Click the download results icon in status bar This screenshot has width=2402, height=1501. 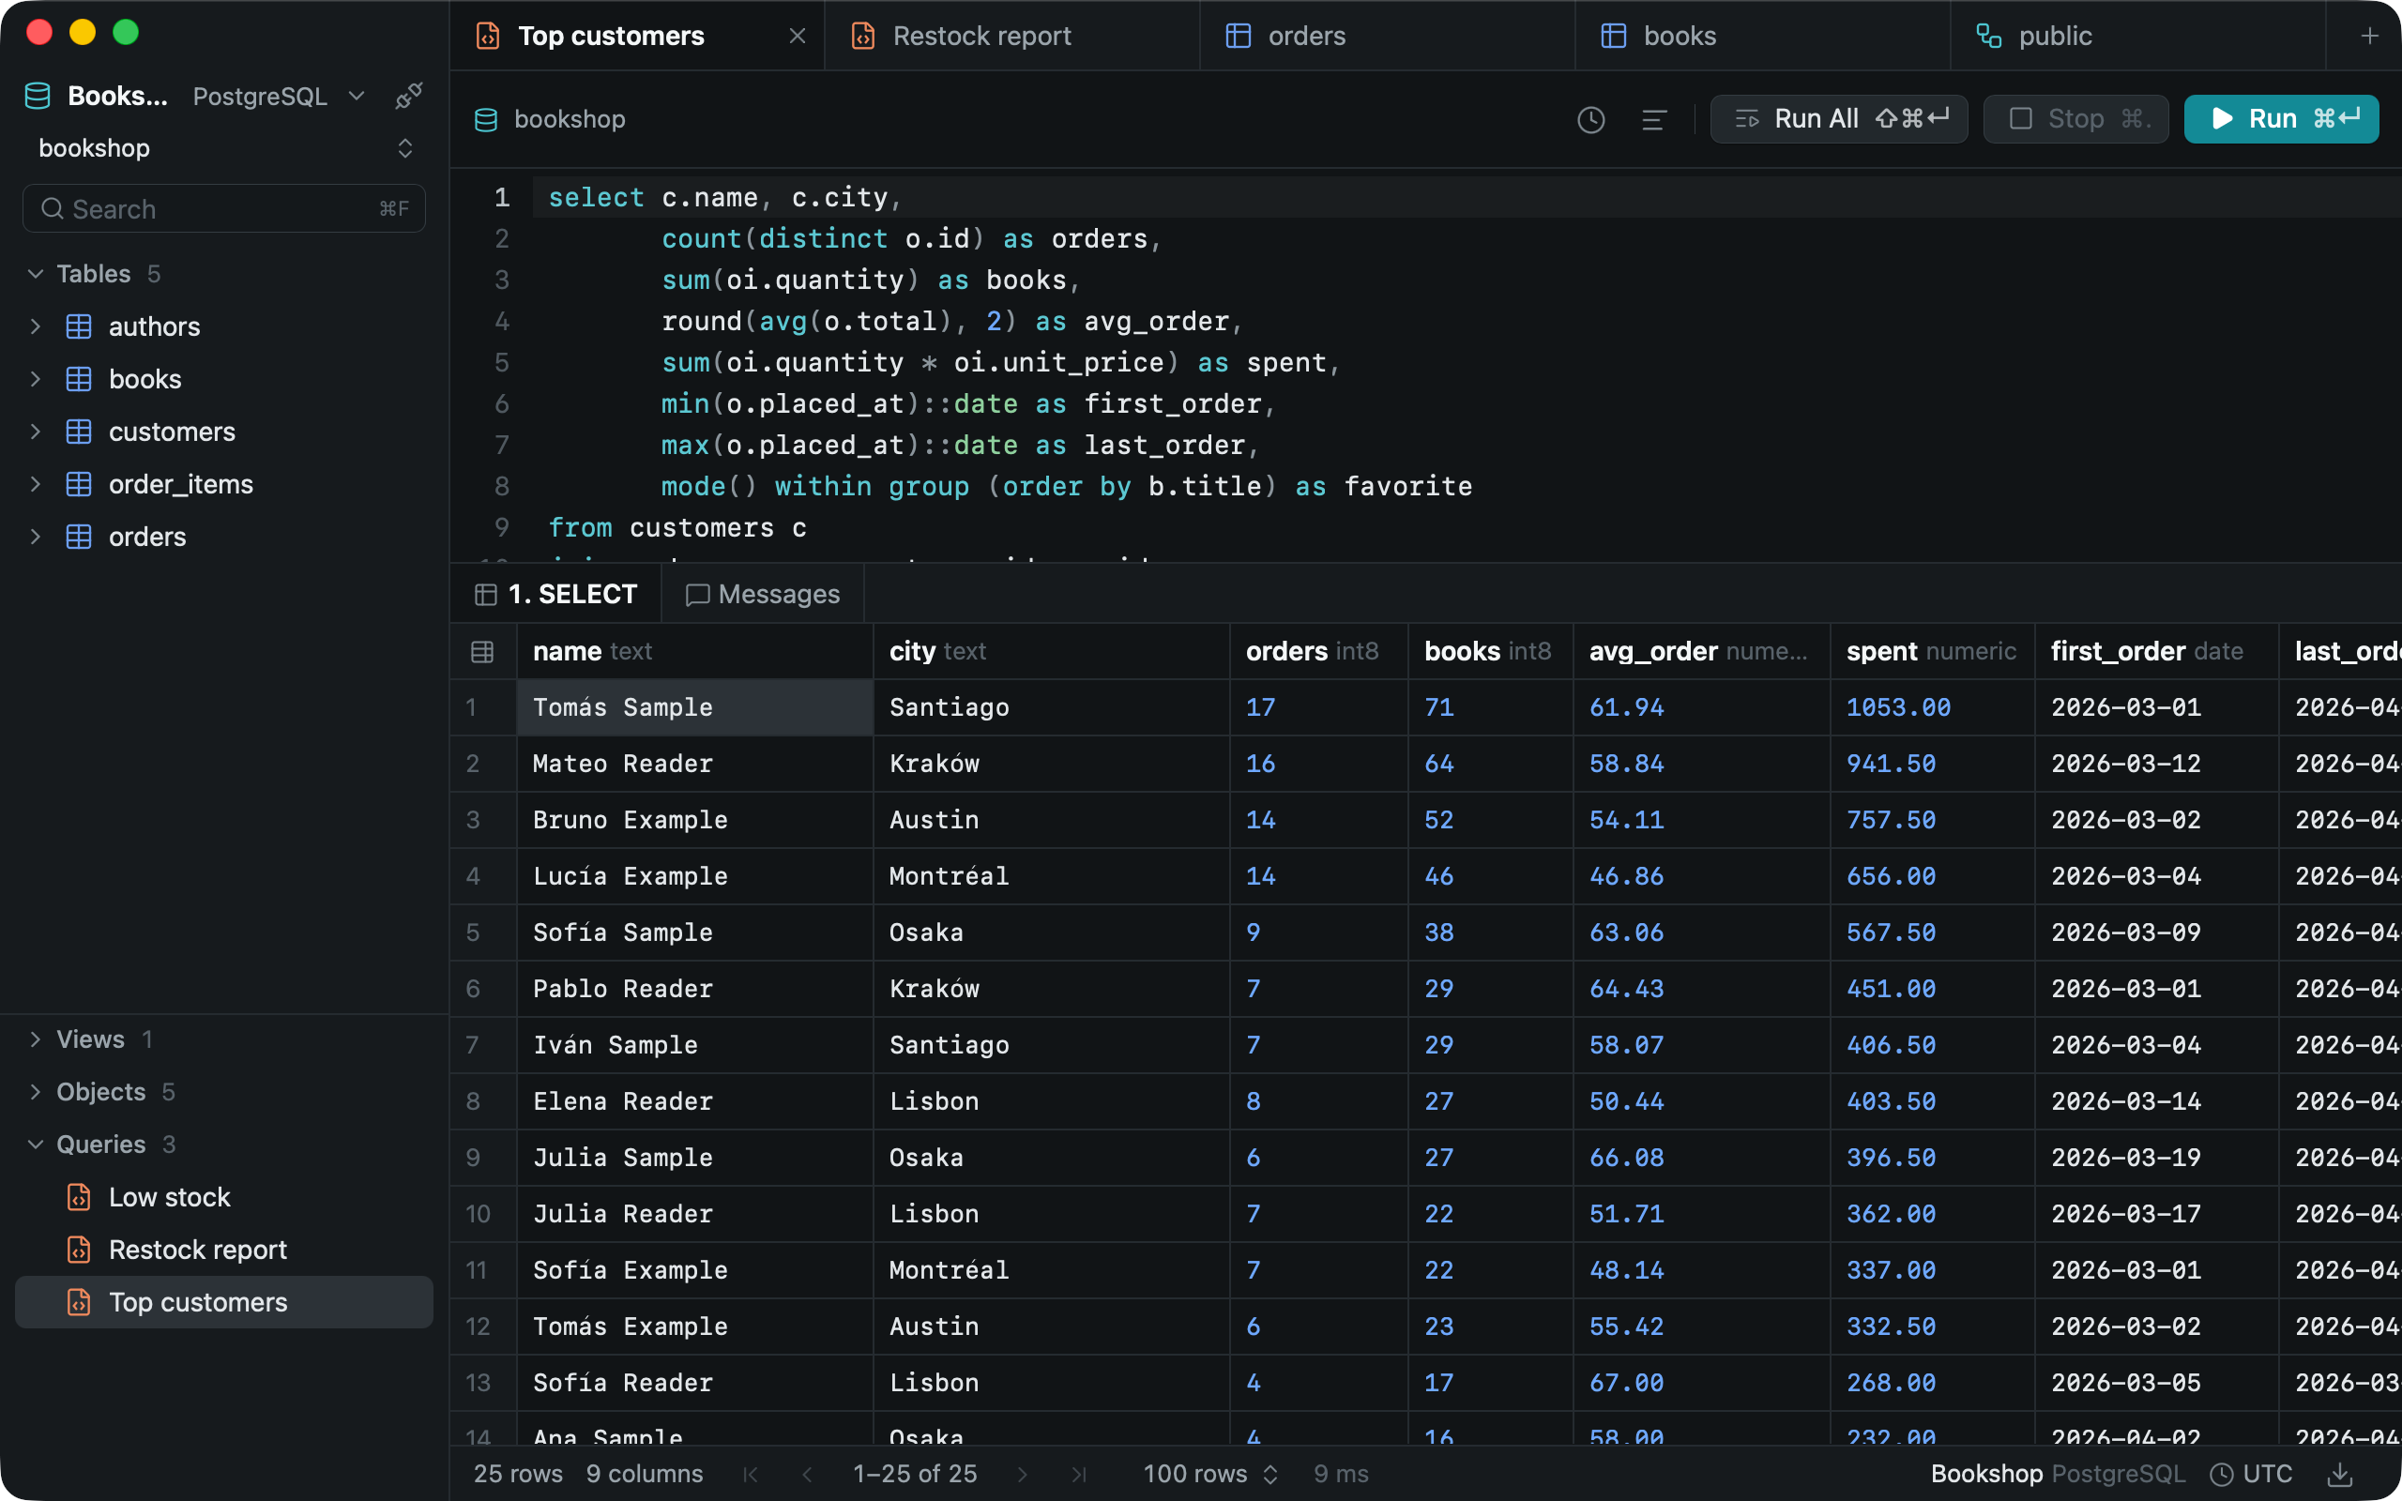pyautogui.click(x=2339, y=1474)
